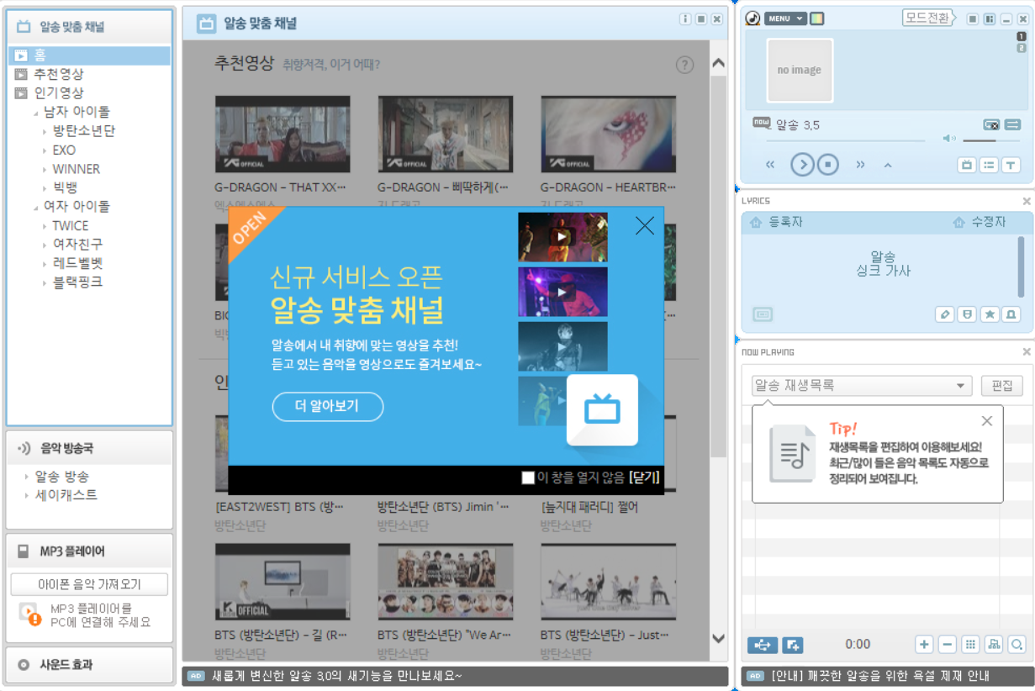The image size is (1035, 691).
Task: Open the G-DRAGON THAT XX video thumbnail
Action: 283,135
